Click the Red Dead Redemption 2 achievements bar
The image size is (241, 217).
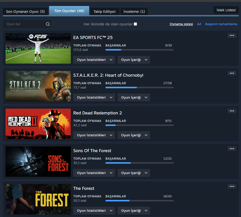point(140,125)
